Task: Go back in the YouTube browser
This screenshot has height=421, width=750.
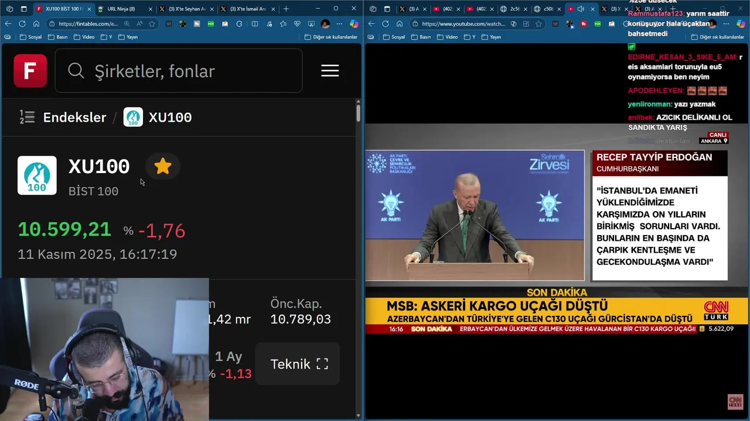Action: [371, 24]
